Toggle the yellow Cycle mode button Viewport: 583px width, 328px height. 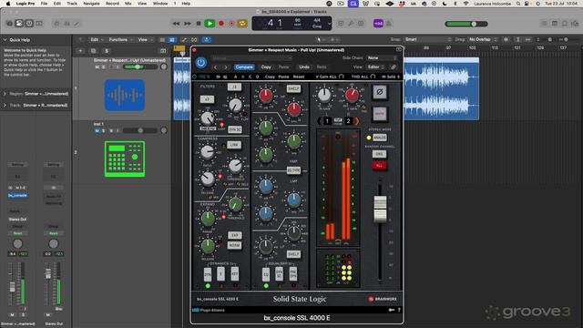pos(242,24)
